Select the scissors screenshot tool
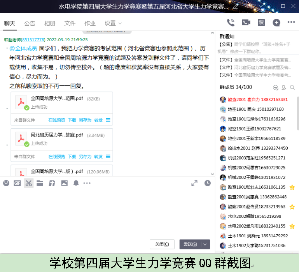The width and height of the screenshot is (299, 272). pos(28,183)
